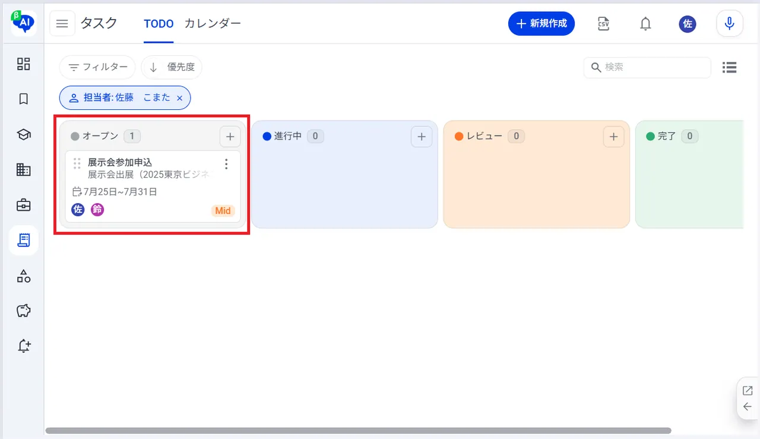Click the left arrow icon at right edge
The width and height of the screenshot is (760, 439).
748,407
